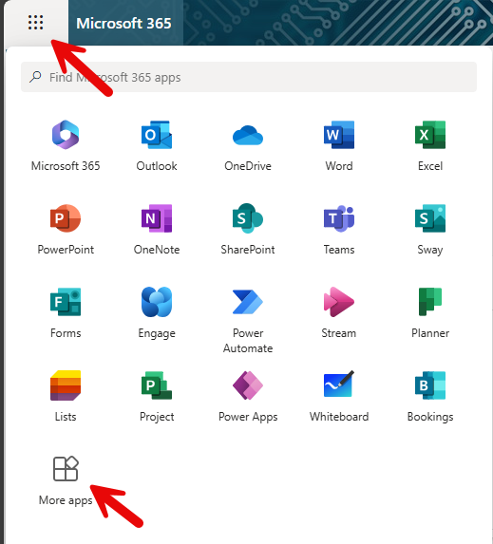The image size is (493, 544).
Task: Open Planner
Action: point(430,302)
